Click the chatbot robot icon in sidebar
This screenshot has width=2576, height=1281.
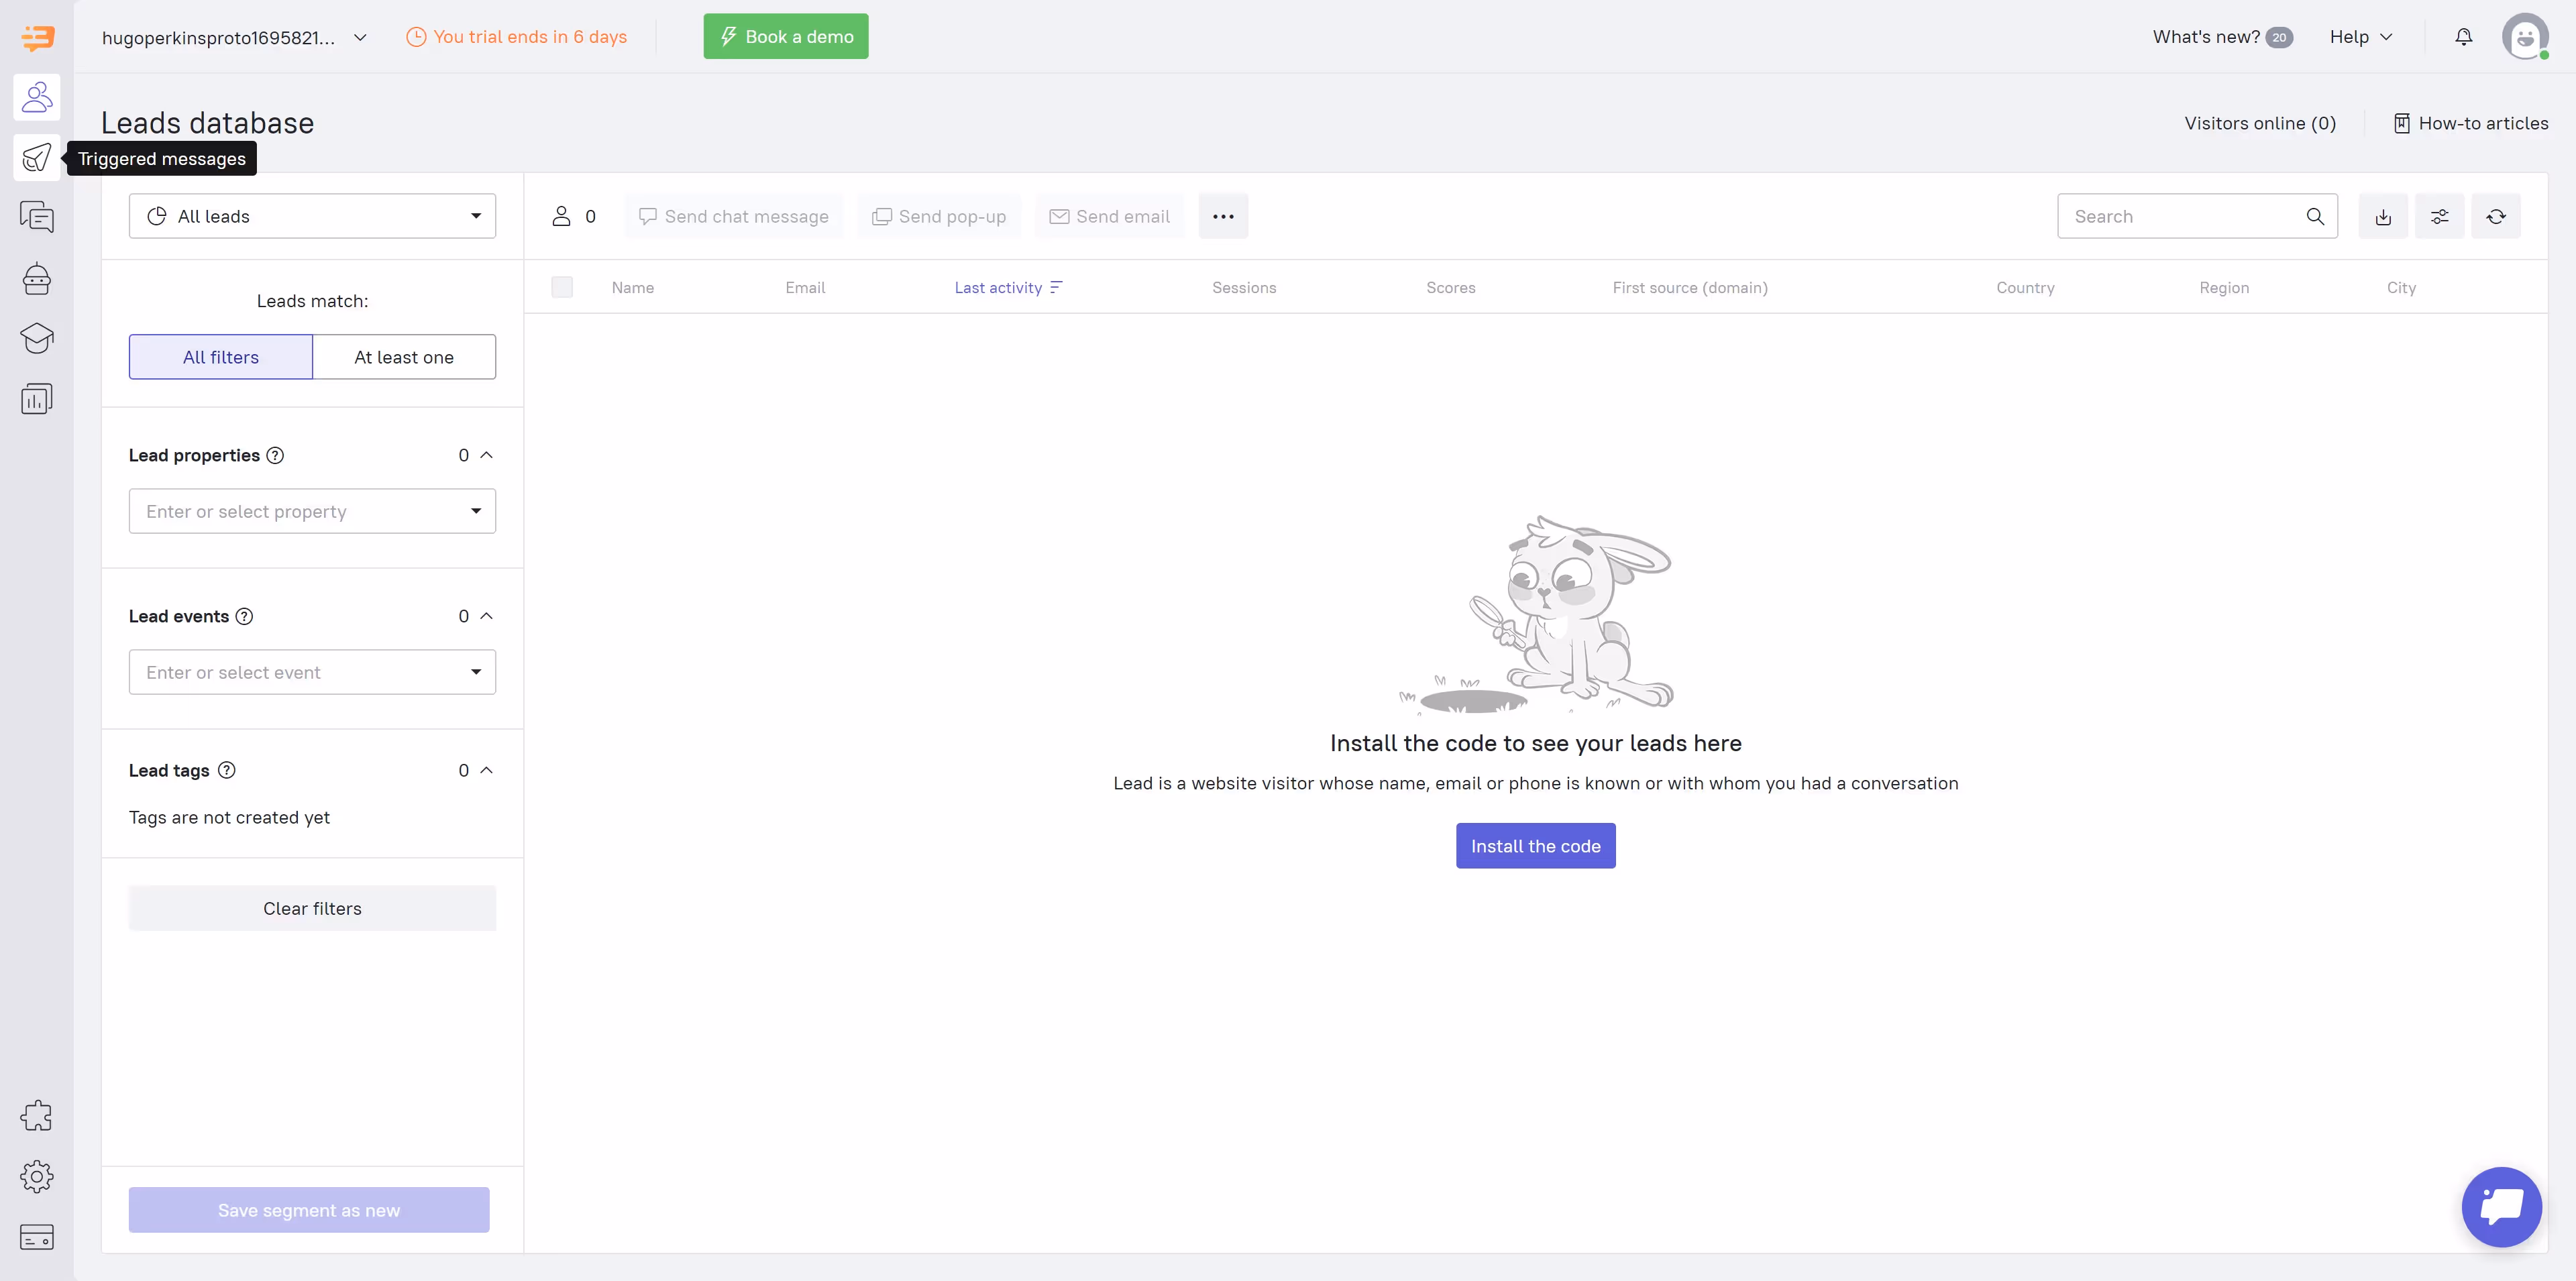(x=37, y=278)
